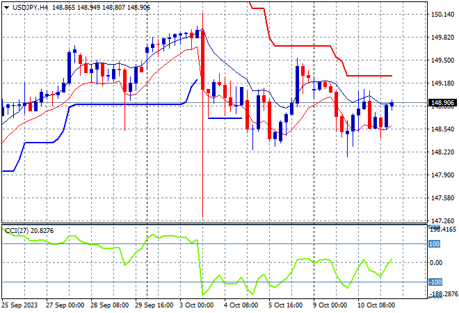Click the 0.00 label on CCI scale
The height and width of the screenshot is (313, 459).
(436, 263)
